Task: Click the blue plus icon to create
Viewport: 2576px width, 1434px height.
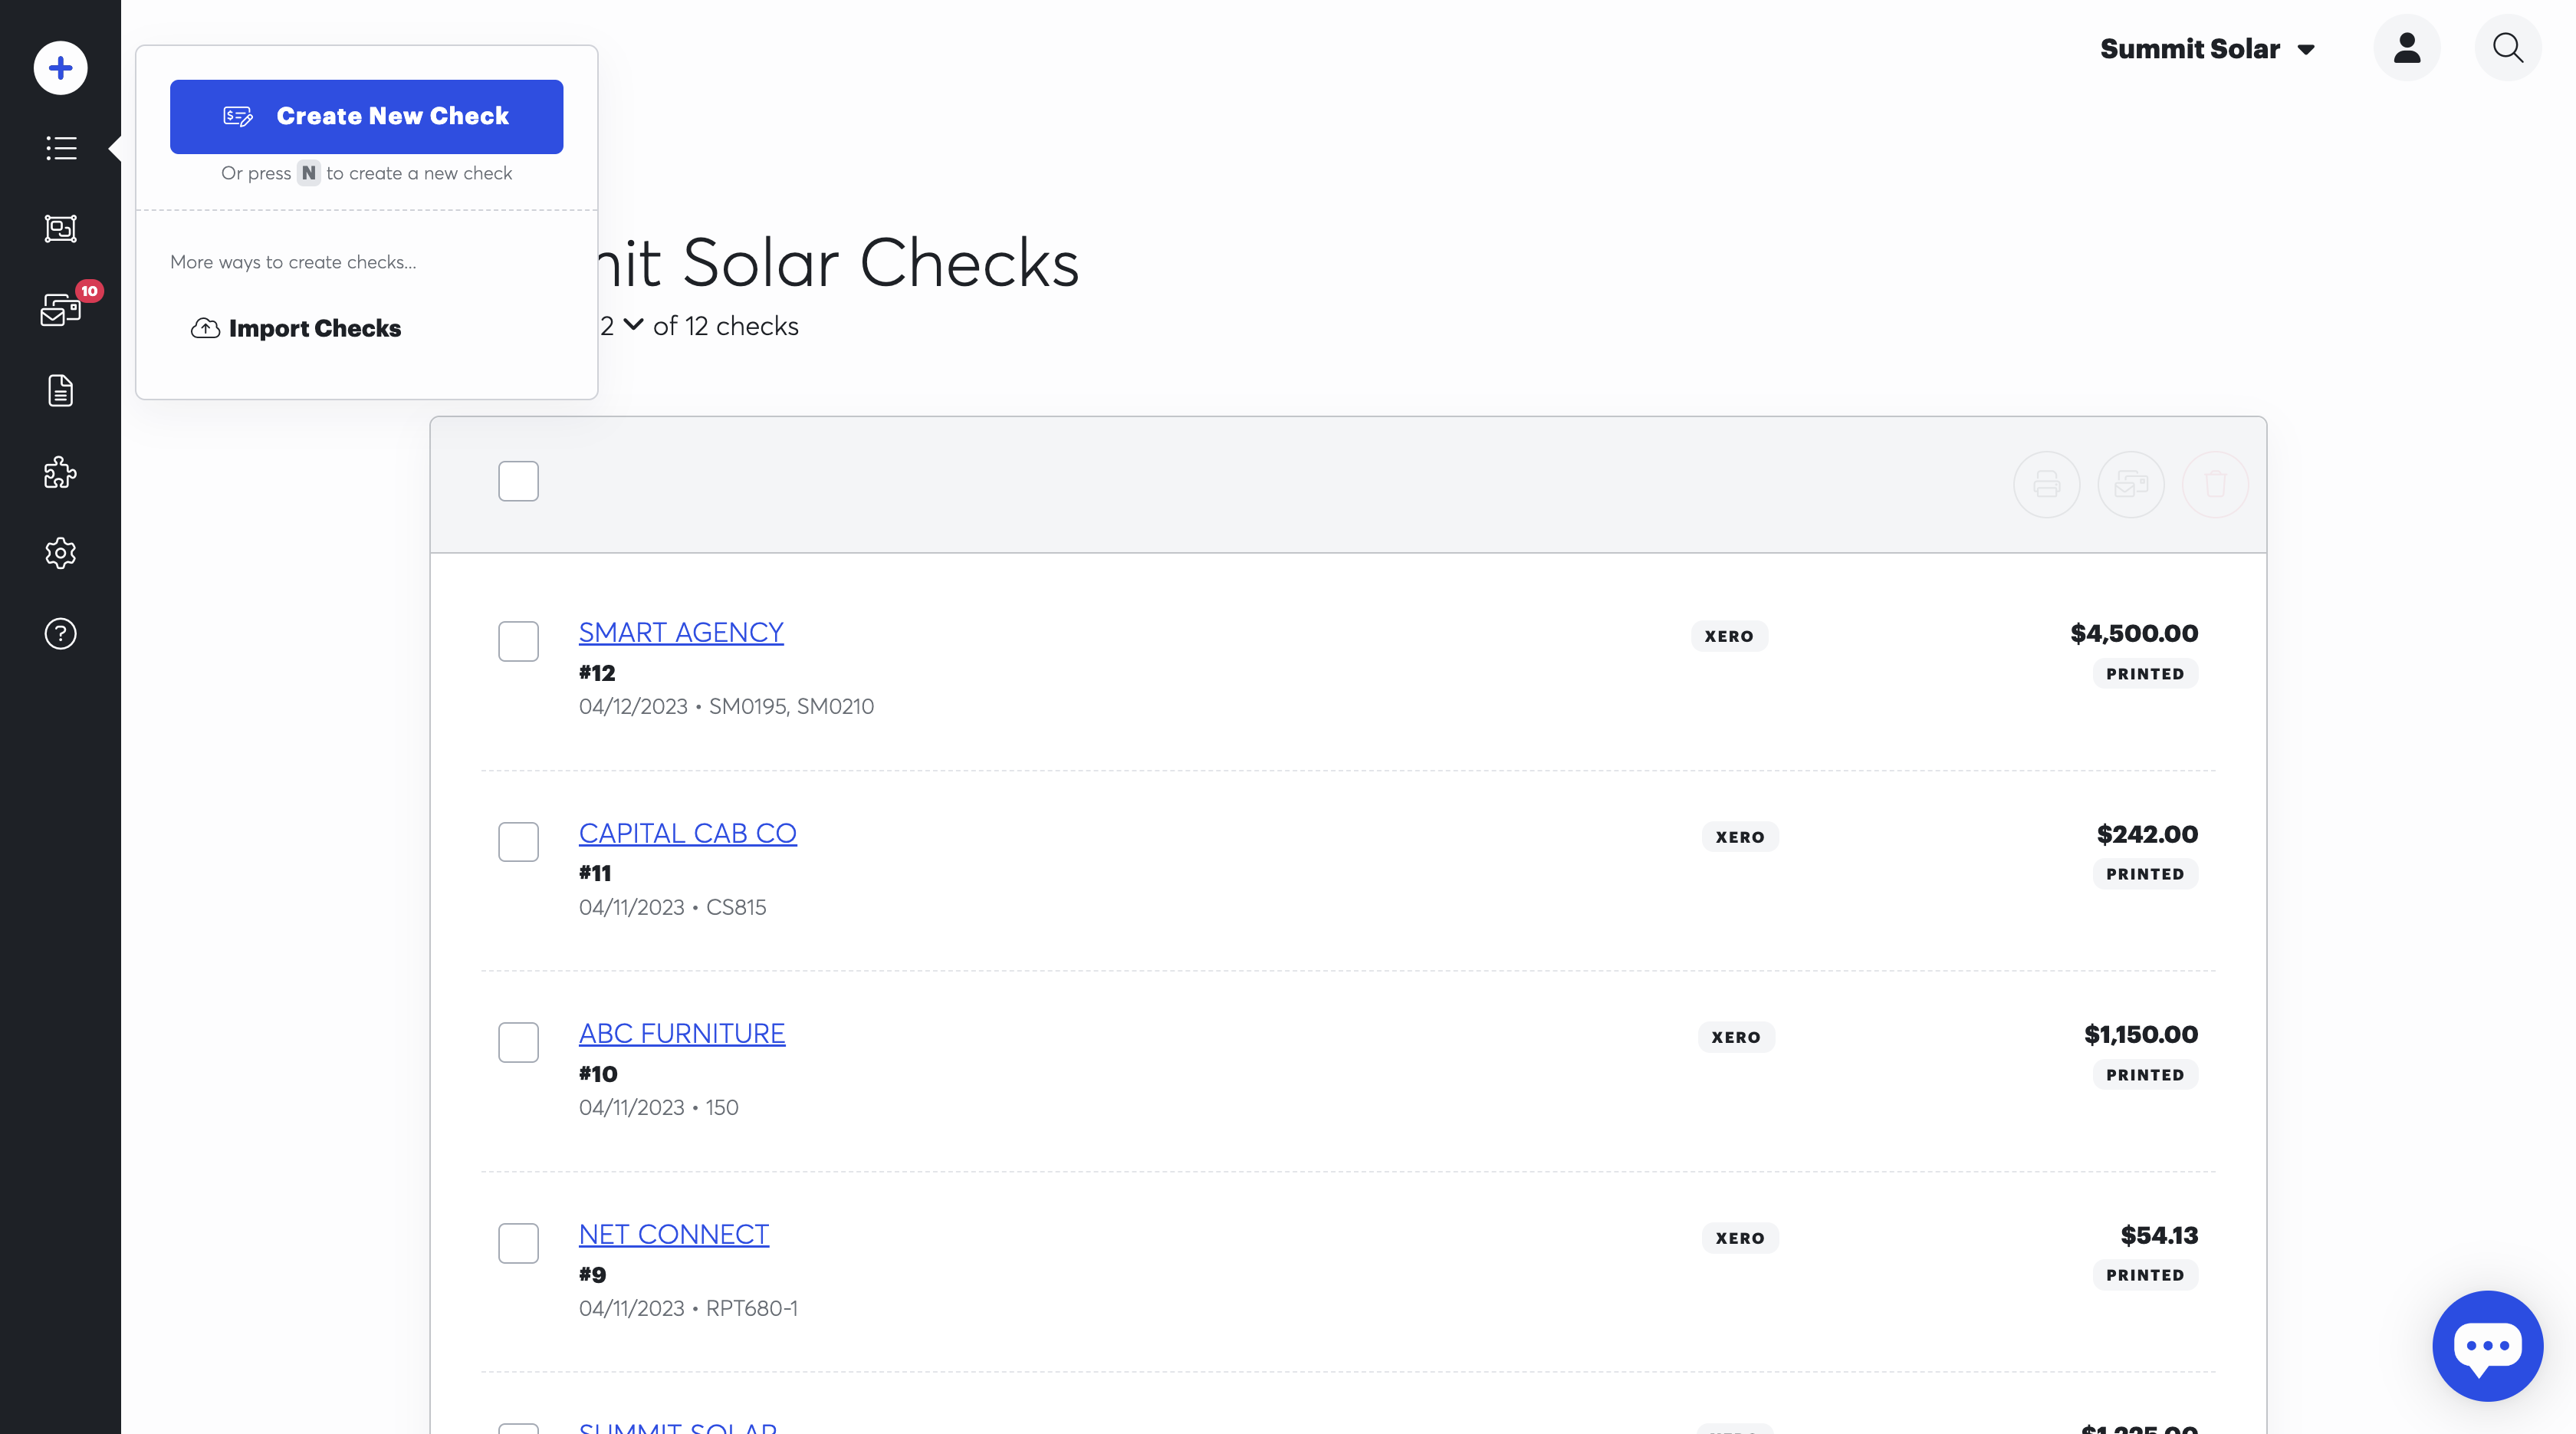Action: coord(60,67)
